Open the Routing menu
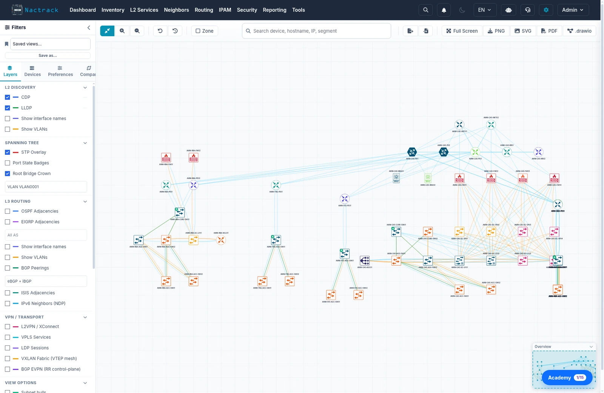Image resolution: width=604 pixels, height=393 pixels. point(204,10)
